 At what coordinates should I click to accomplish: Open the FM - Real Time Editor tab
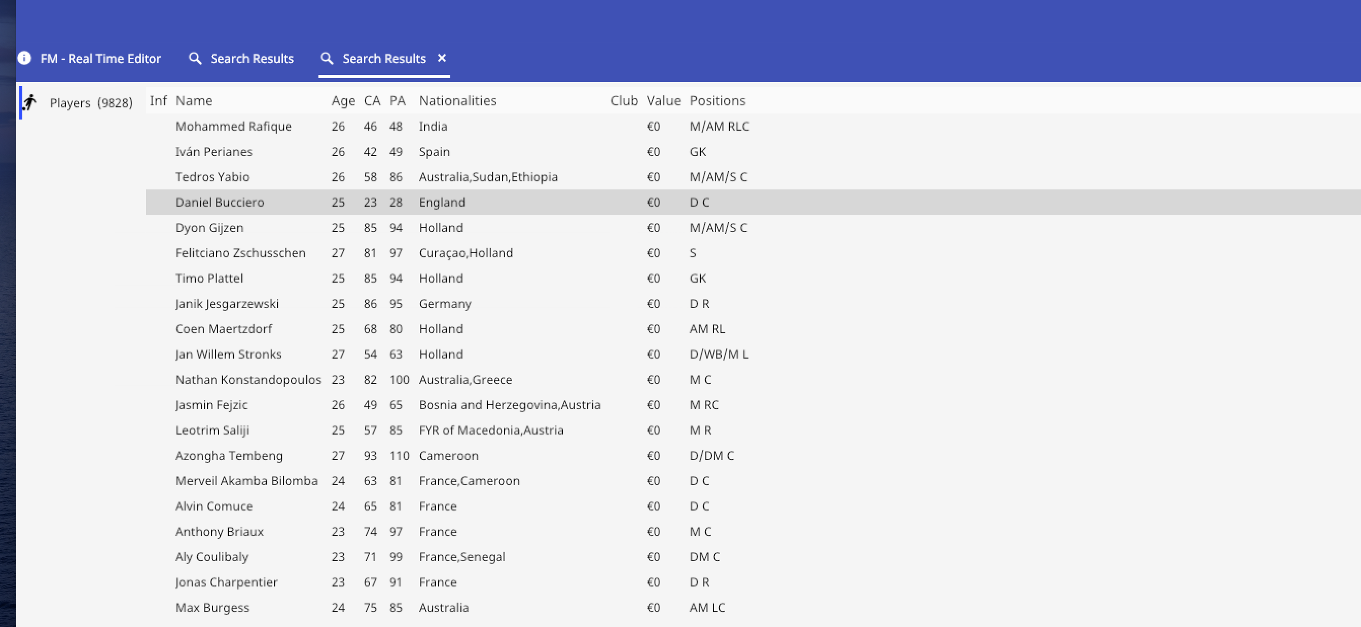pos(100,58)
